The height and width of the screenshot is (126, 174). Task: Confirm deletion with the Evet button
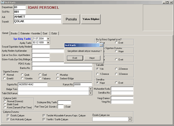click(x=75, y=58)
